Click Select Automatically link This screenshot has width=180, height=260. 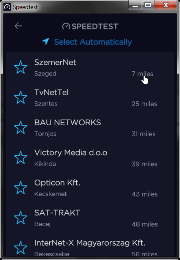pyautogui.click(x=93, y=42)
